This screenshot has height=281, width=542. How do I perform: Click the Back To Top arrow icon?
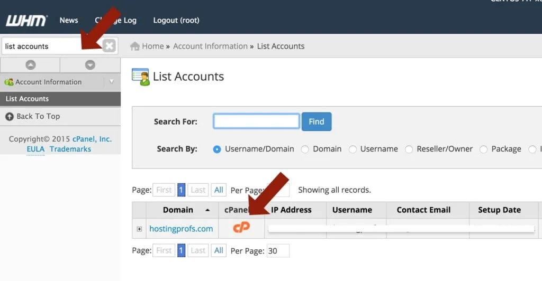10,117
